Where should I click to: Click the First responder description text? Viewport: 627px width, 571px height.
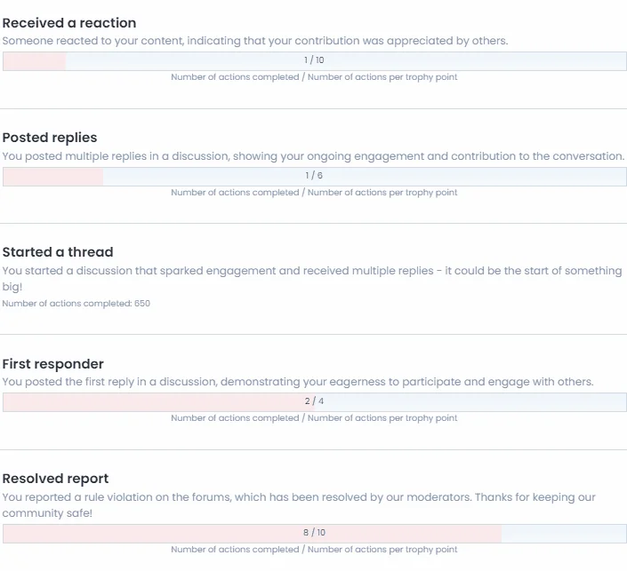[298, 382]
